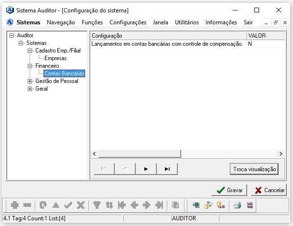293x226 pixels.
Task: Collapse the Sistemas tree node
Action: point(21,43)
